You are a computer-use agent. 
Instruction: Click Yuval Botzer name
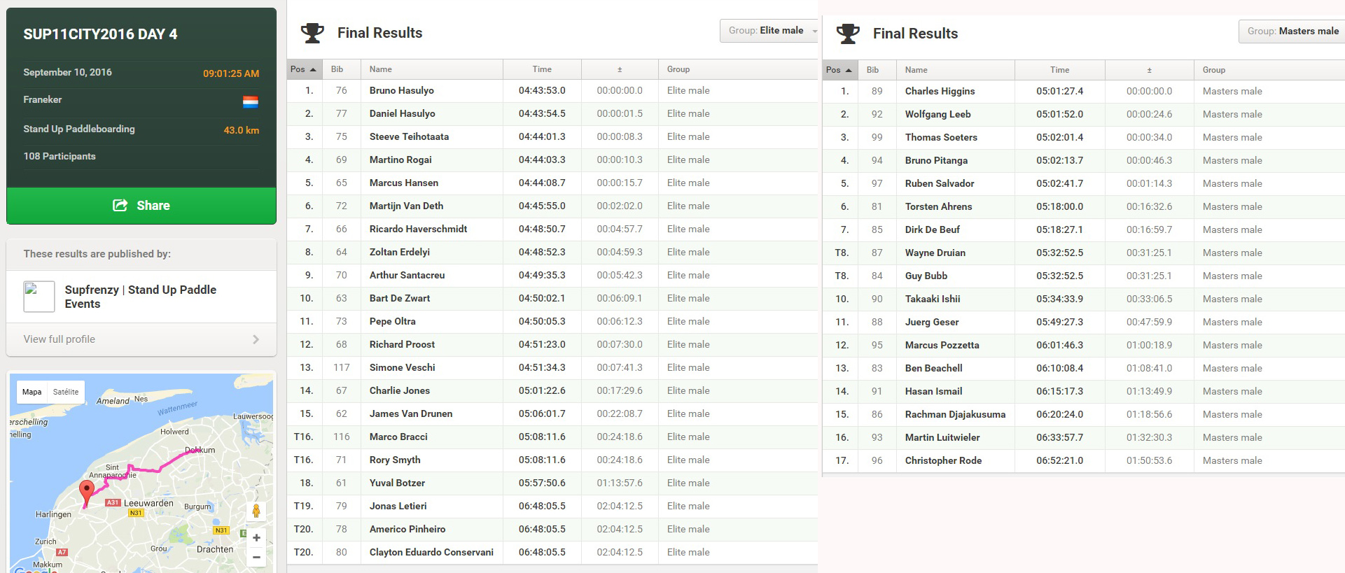point(397,483)
